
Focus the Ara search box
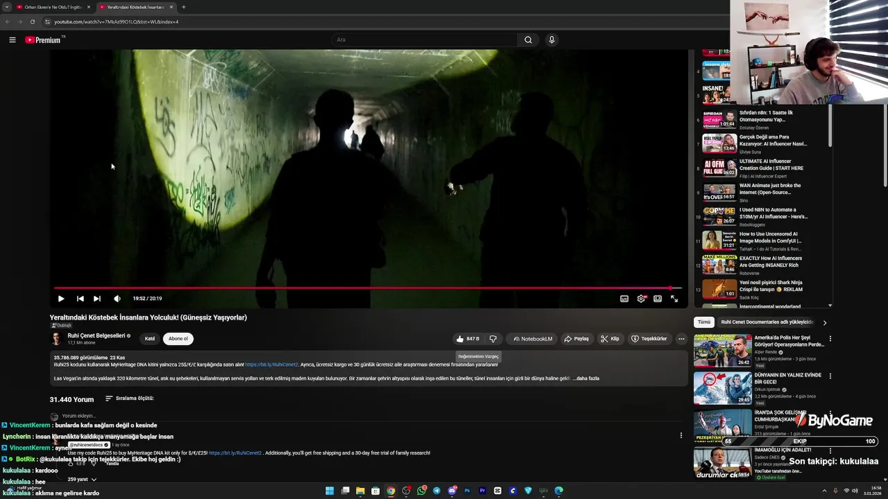(424, 40)
